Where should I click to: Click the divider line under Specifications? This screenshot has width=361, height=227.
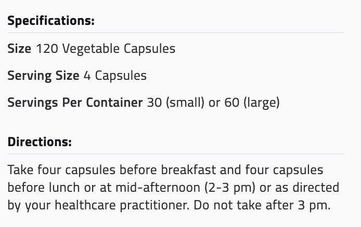pyautogui.click(x=176, y=33)
